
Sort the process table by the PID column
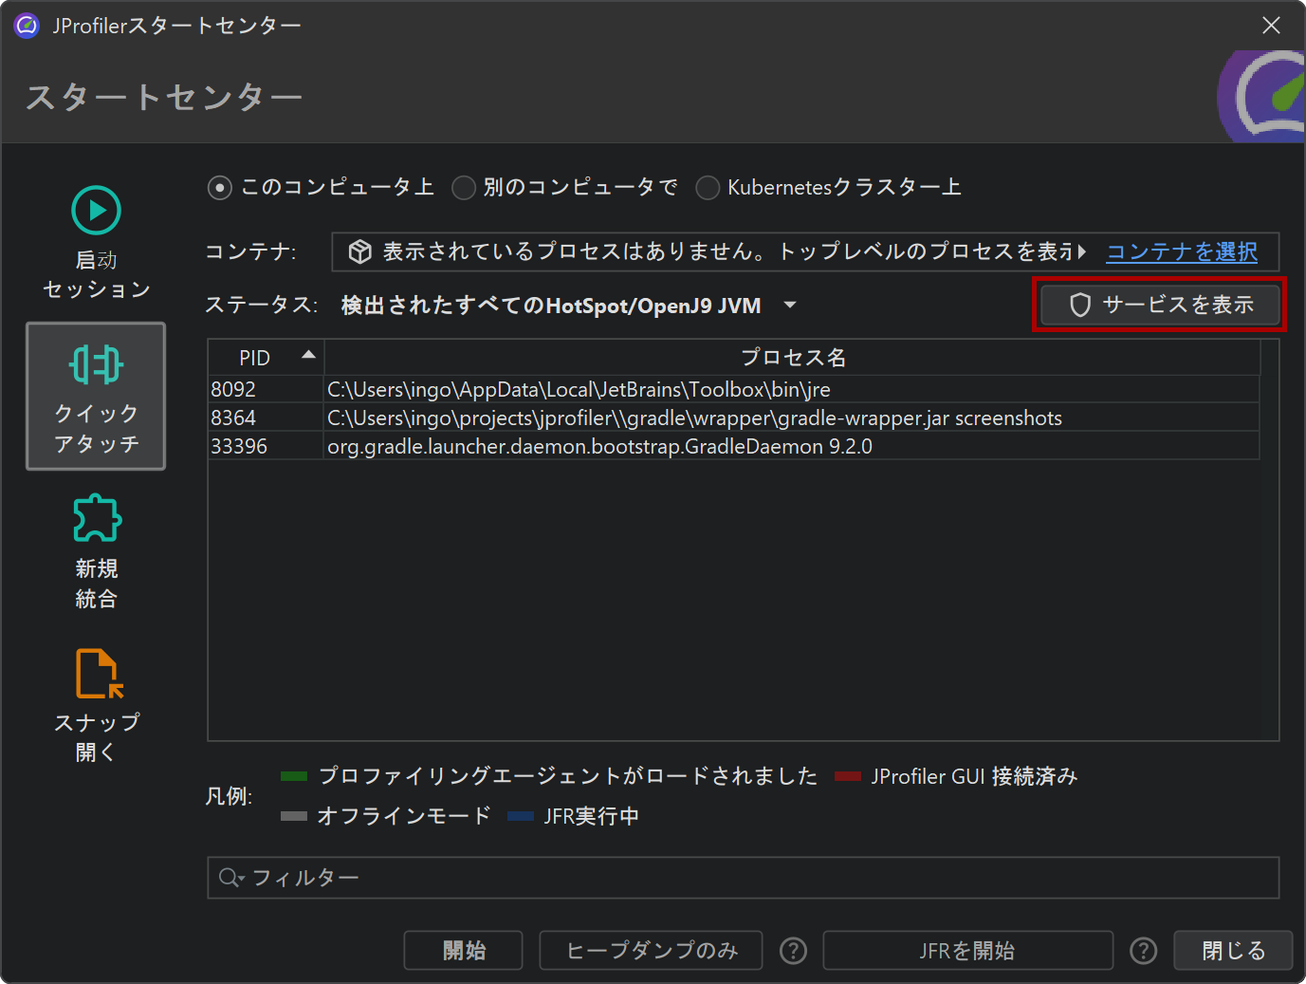266,358
